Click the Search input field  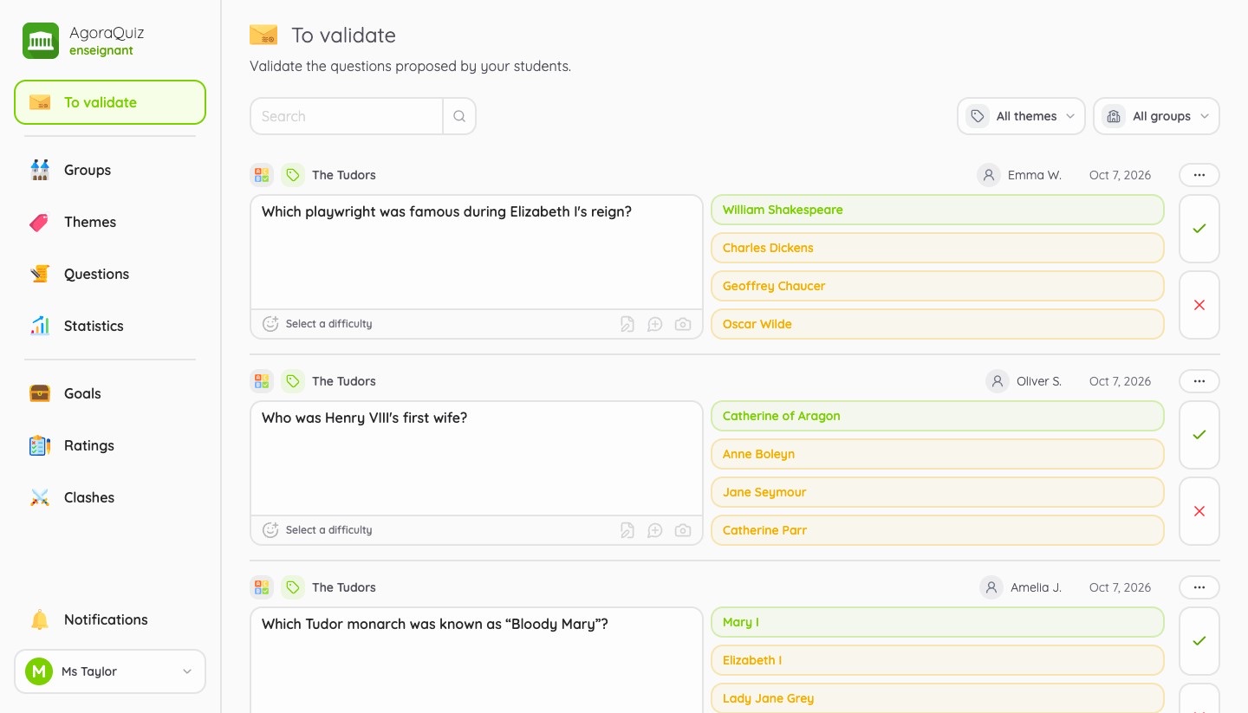(347, 116)
